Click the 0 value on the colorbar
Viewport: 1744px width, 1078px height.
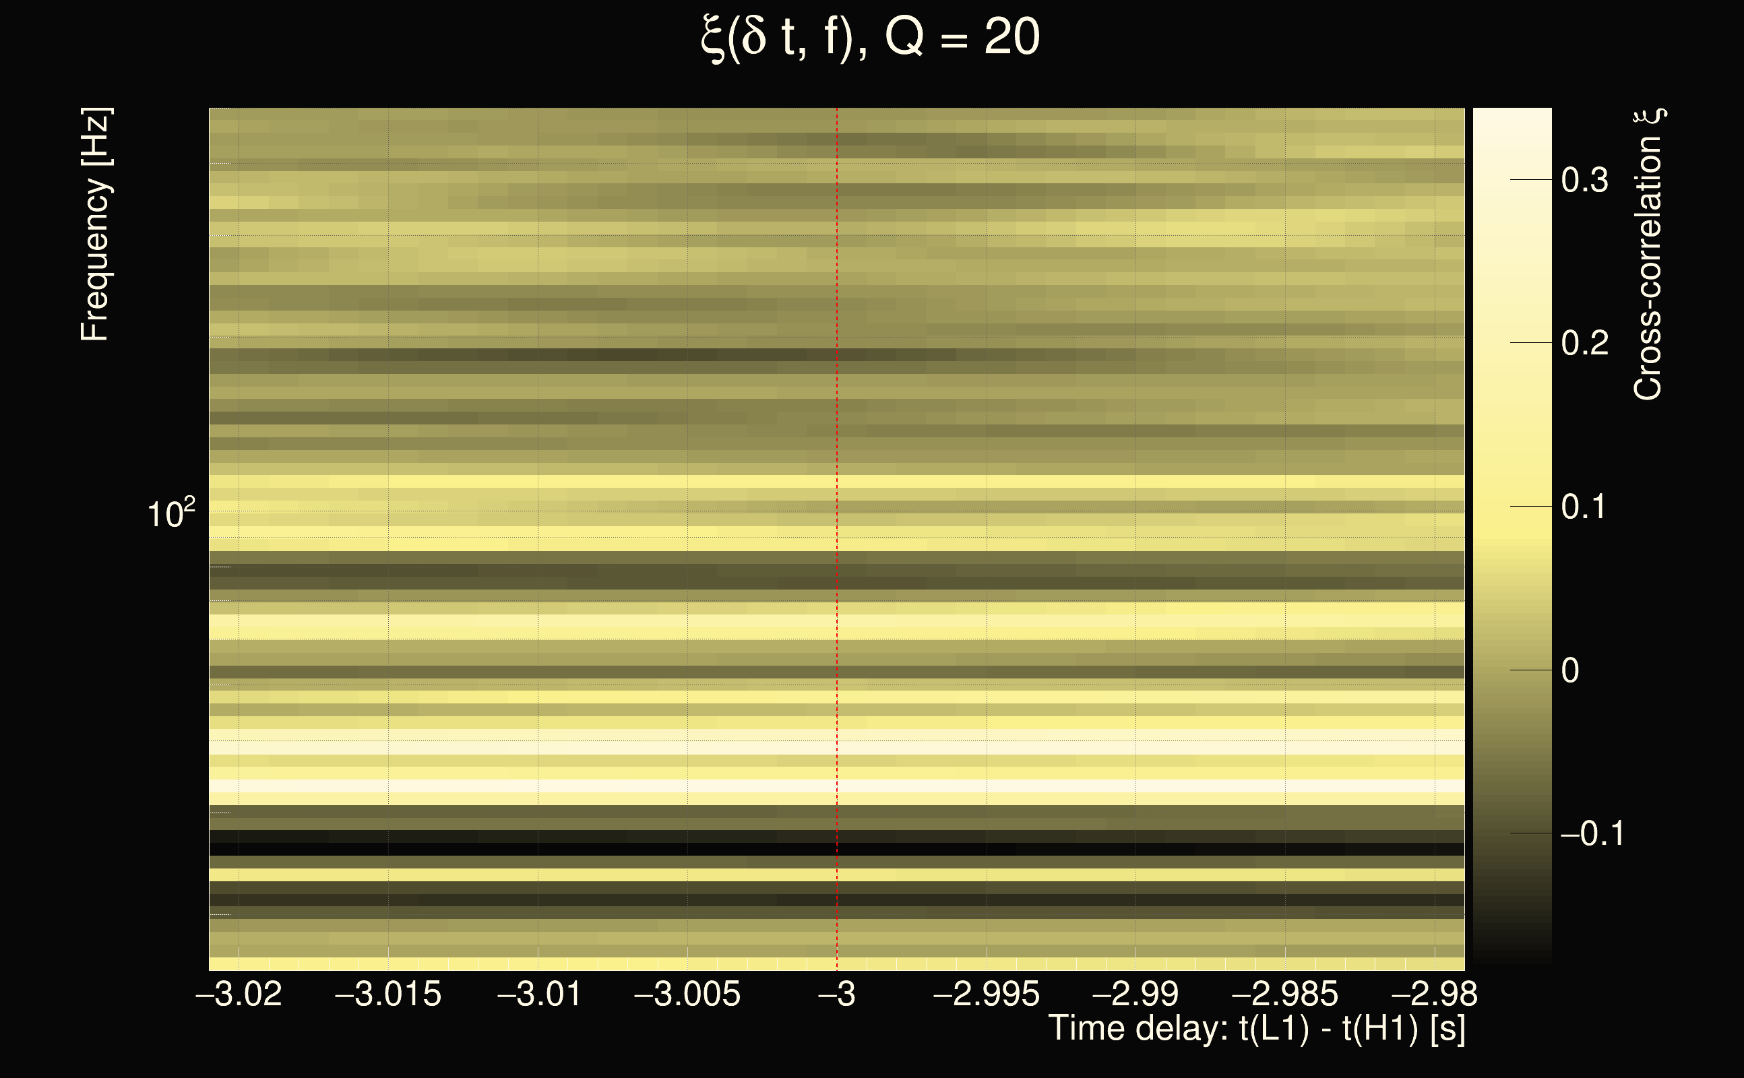1570,670
